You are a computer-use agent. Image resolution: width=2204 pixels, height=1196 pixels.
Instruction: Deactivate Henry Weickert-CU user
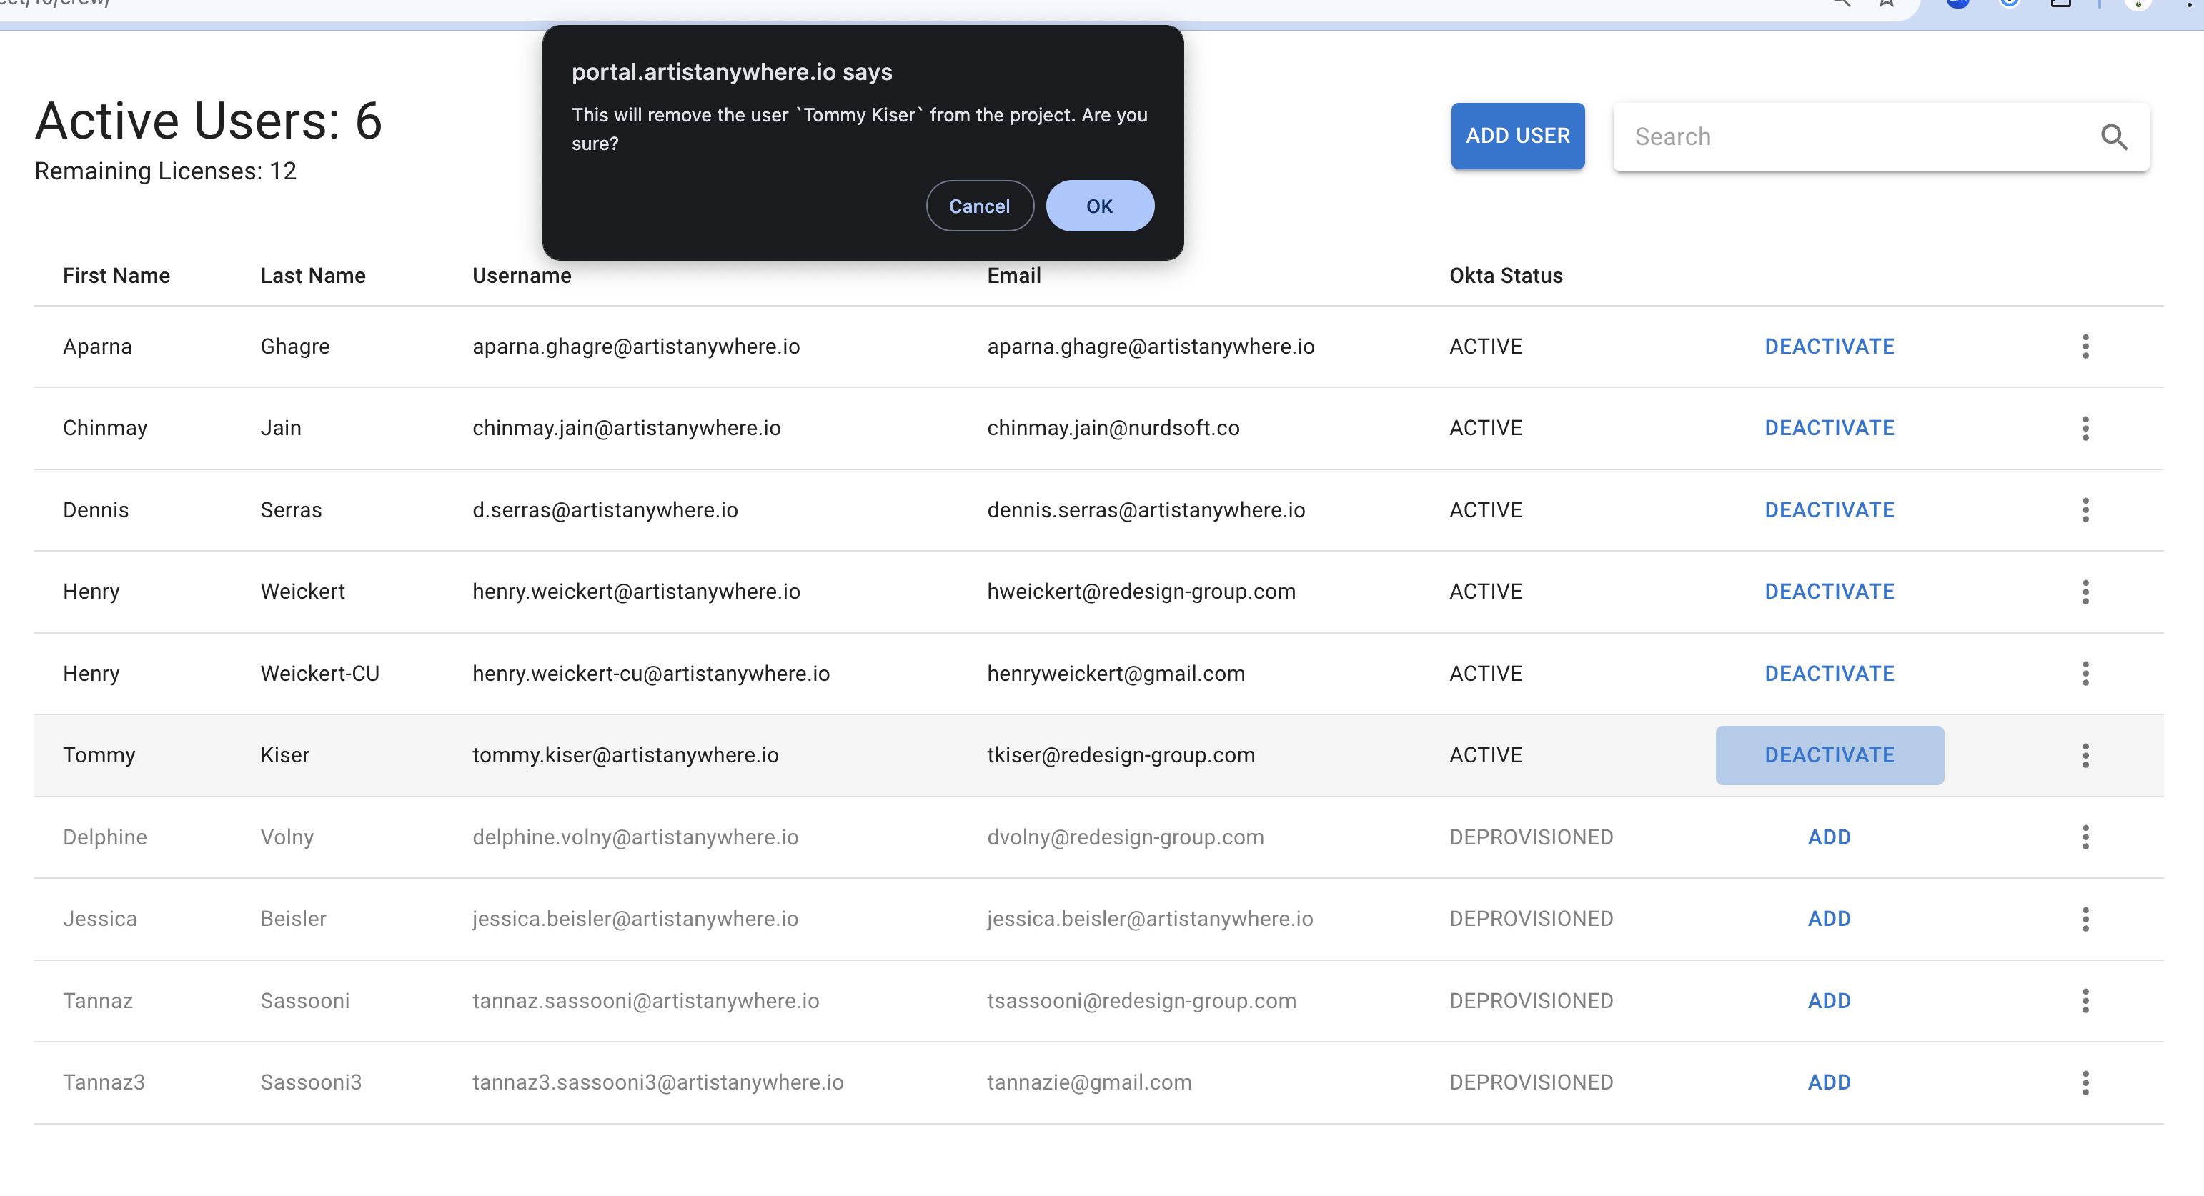click(x=1830, y=673)
